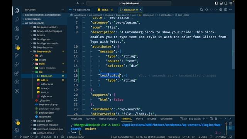Open edit.js in explorer tree
247x139 pixels.
[44, 80]
